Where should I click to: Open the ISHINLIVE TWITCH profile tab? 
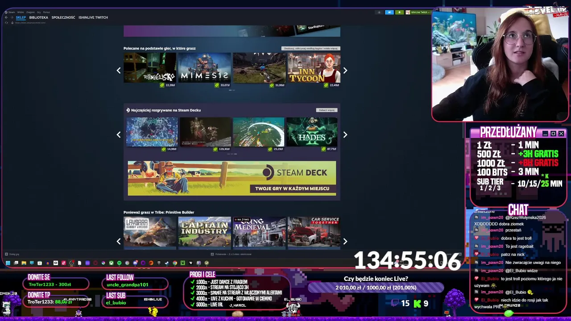click(x=93, y=17)
